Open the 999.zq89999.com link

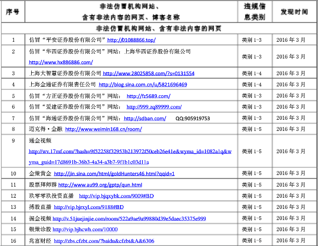pos(154,107)
